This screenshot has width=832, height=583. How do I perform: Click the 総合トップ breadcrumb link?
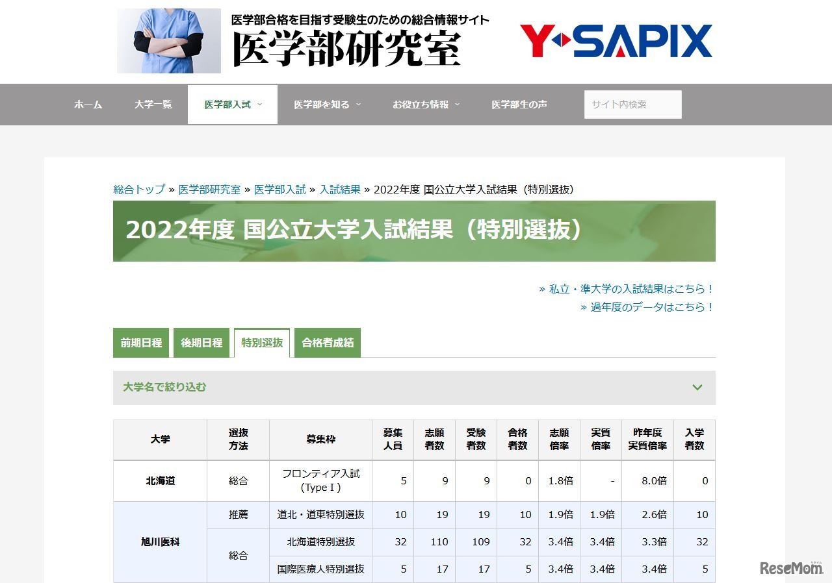(x=137, y=190)
